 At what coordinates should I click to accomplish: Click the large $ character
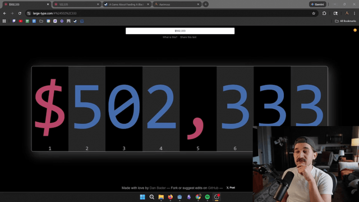50,108
